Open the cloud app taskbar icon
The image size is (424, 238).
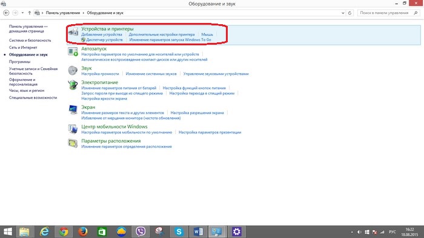click(121, 231)
